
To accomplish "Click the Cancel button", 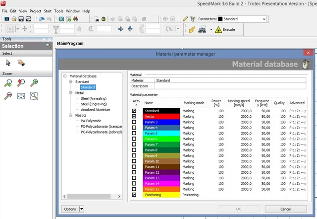I will [x=285, y=209].
